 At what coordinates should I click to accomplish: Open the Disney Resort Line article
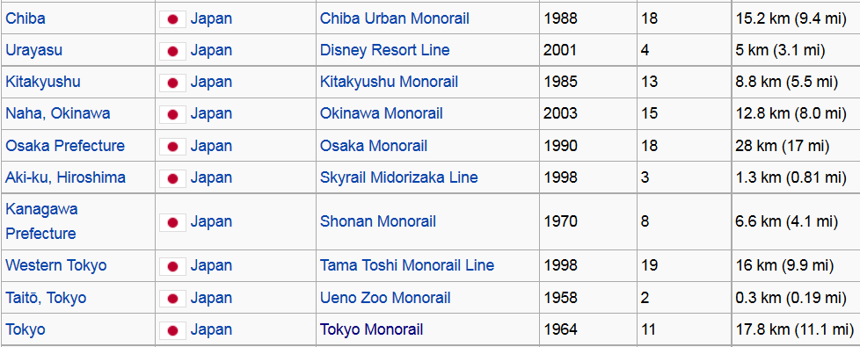pos(385,50)
